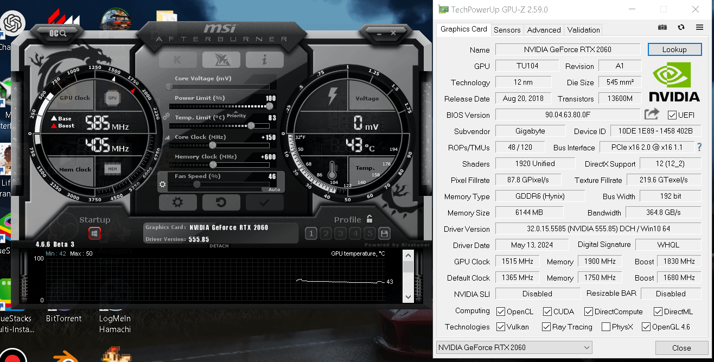Open the MSI dragon logo center button
714x362 pixels.
221,60
